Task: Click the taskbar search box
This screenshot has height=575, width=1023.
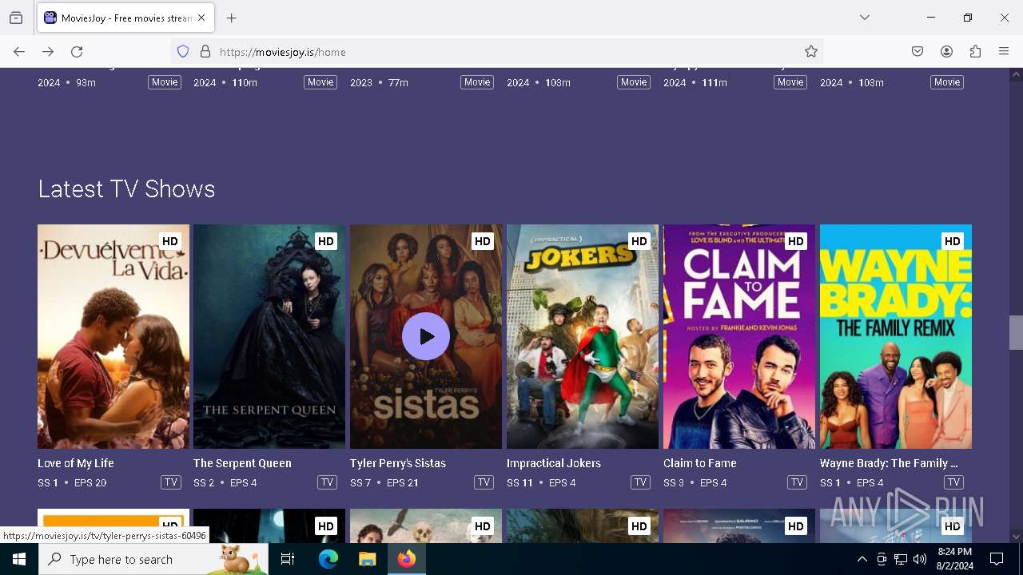Action: pyautogui.click(x=153, y=559)
